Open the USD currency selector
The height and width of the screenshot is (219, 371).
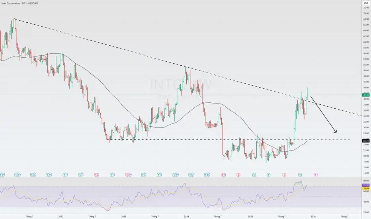(x=366, y=3)
